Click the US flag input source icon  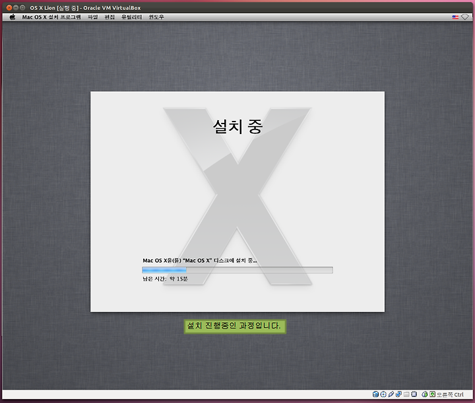pyautogui.click(x=455, y=17)
